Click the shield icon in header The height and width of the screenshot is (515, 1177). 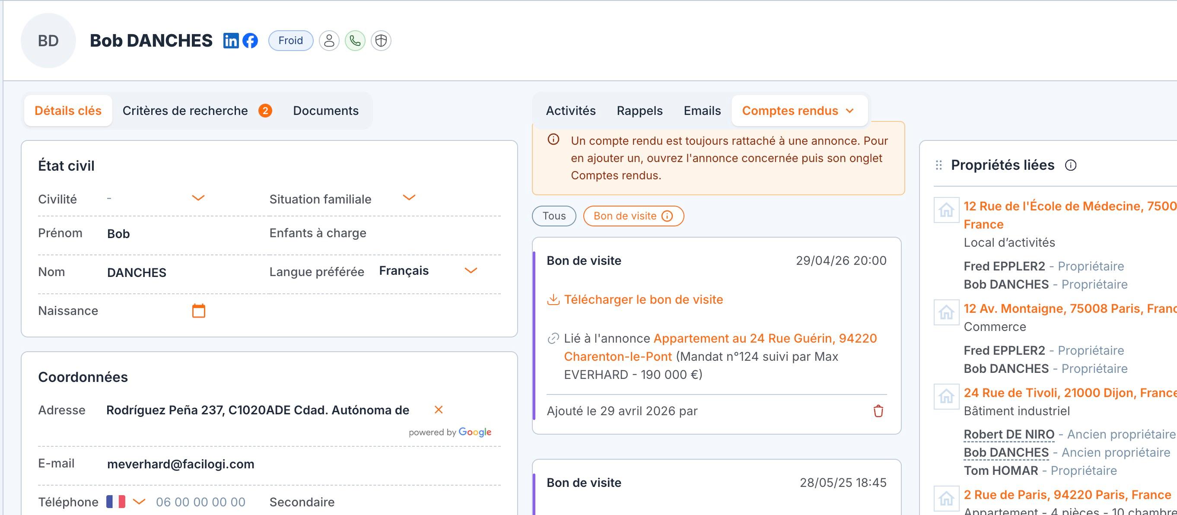(381, 41)
